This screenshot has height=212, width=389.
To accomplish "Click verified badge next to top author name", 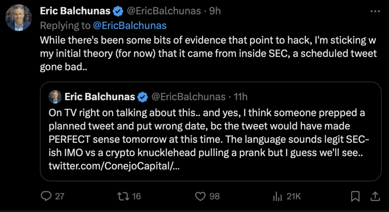I will point(118,11).
